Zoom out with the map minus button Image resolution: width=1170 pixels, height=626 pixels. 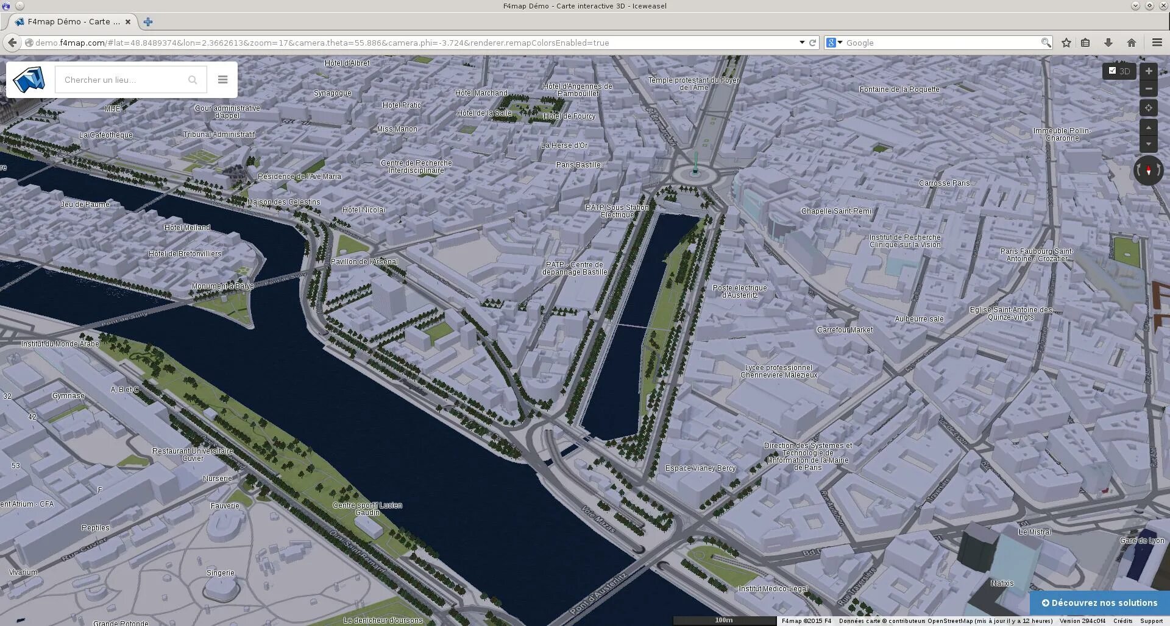(x=1149, y=89)
